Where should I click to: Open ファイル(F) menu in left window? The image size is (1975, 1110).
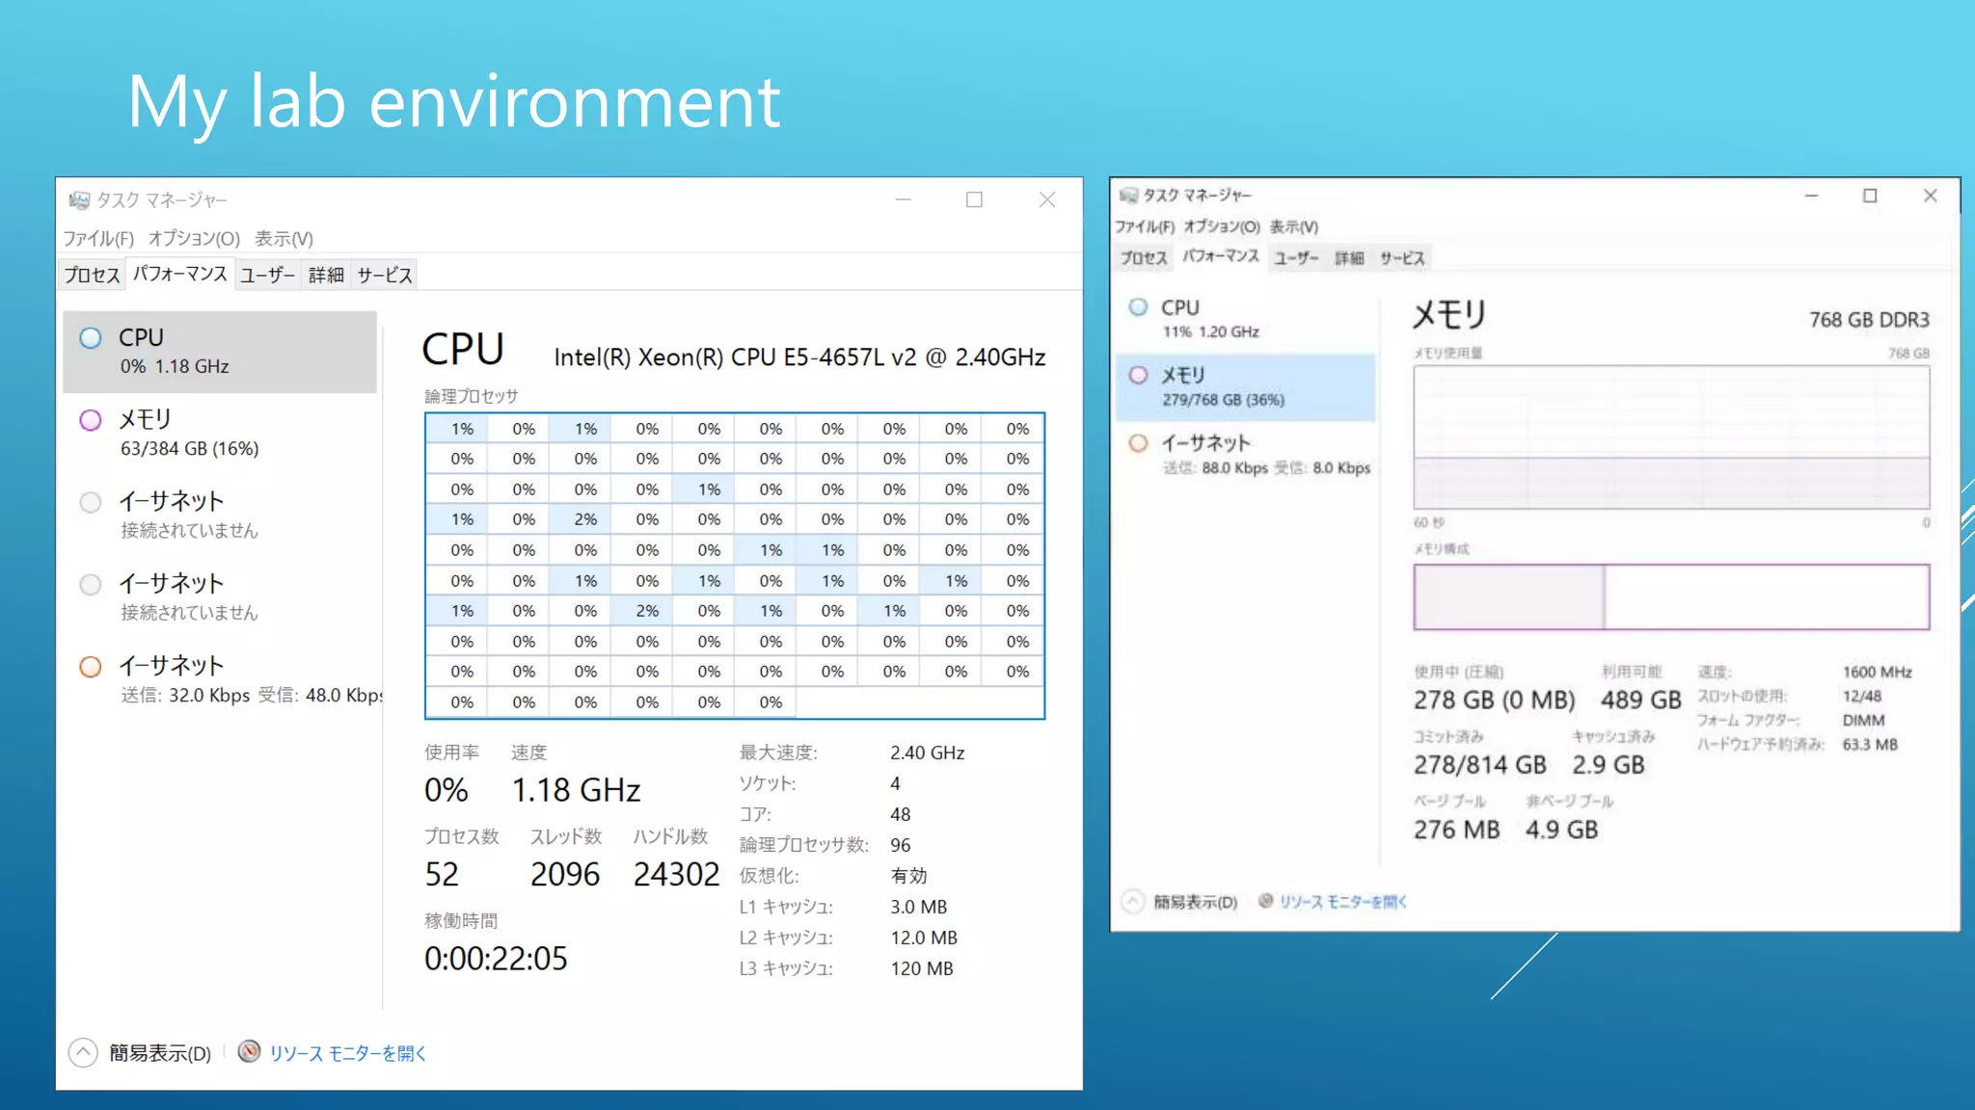click(98, 238)
